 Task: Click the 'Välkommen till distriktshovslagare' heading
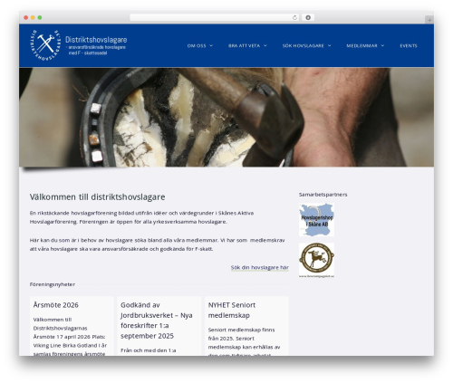pos(97,196)
